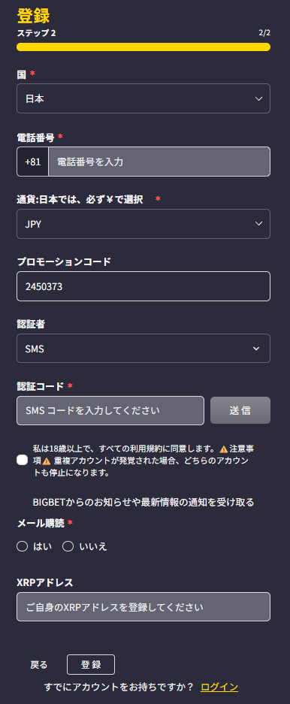
Task: Click the chevron arrow in the JPY currency field
Action: 258,224
